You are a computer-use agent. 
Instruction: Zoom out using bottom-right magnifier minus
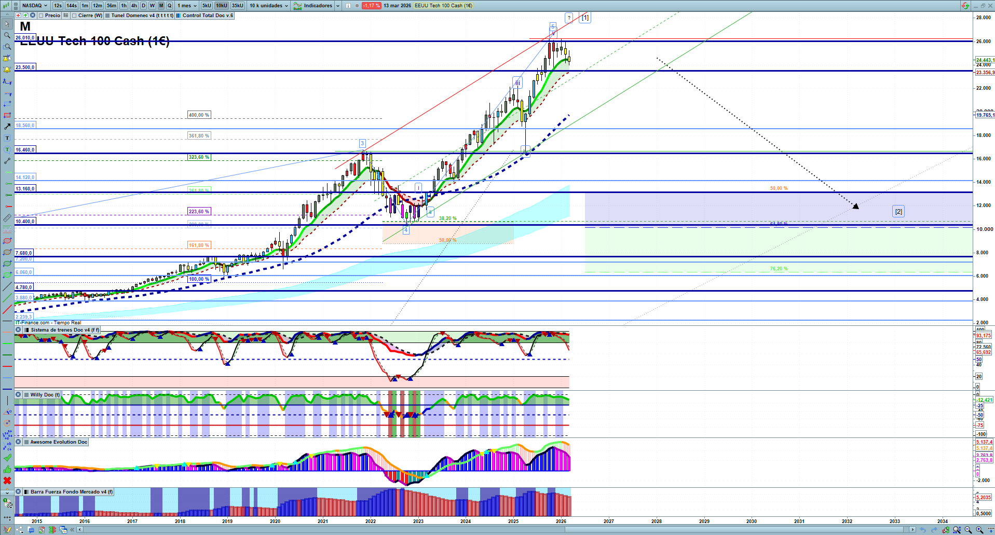click(x=968, y=530)
